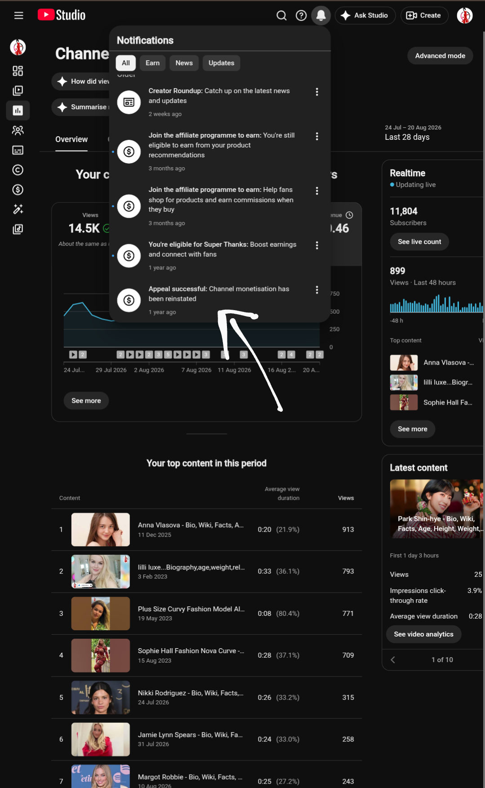Open lilli luxe video thumbnail in table
This screenshot has height=788, width=485.
[101, 571]
